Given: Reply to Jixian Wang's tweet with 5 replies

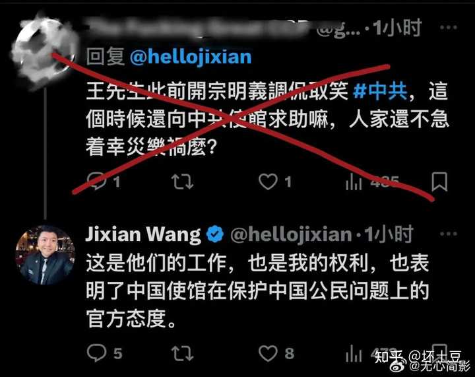Looking at the screenshot, I should click(x=96, y=353).
